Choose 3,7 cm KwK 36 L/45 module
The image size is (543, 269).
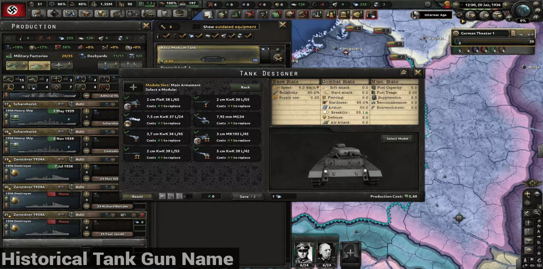(157, 137)
